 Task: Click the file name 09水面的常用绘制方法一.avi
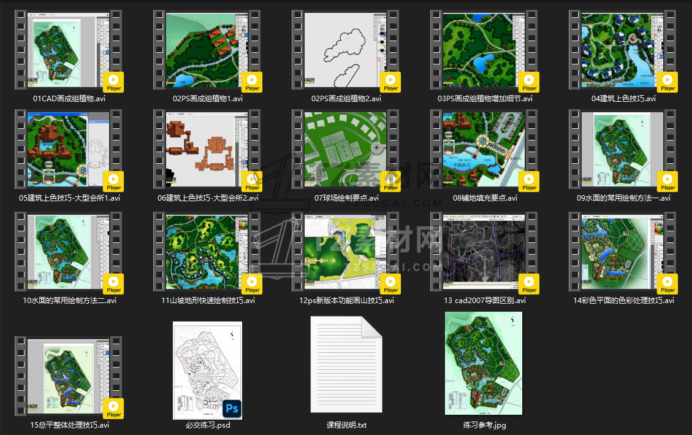[623, 198]
